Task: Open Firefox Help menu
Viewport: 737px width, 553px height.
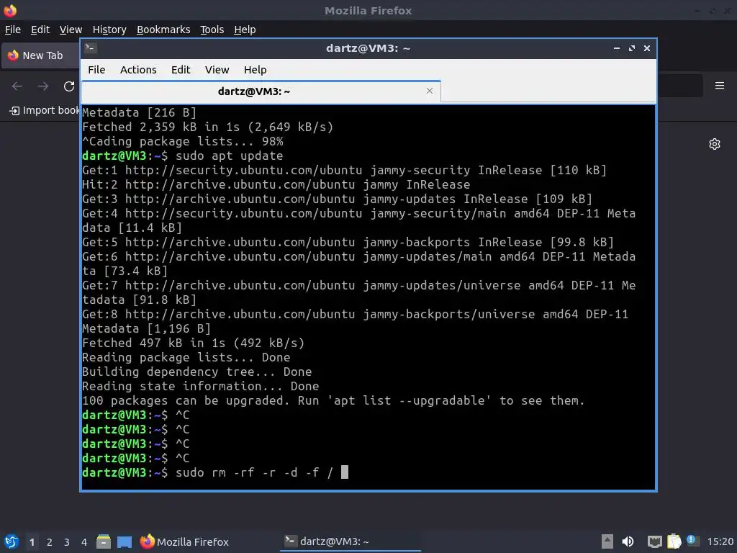Action: tap(245, 30)
